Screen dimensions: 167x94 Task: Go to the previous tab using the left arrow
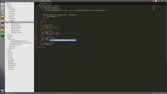point(35,4)
